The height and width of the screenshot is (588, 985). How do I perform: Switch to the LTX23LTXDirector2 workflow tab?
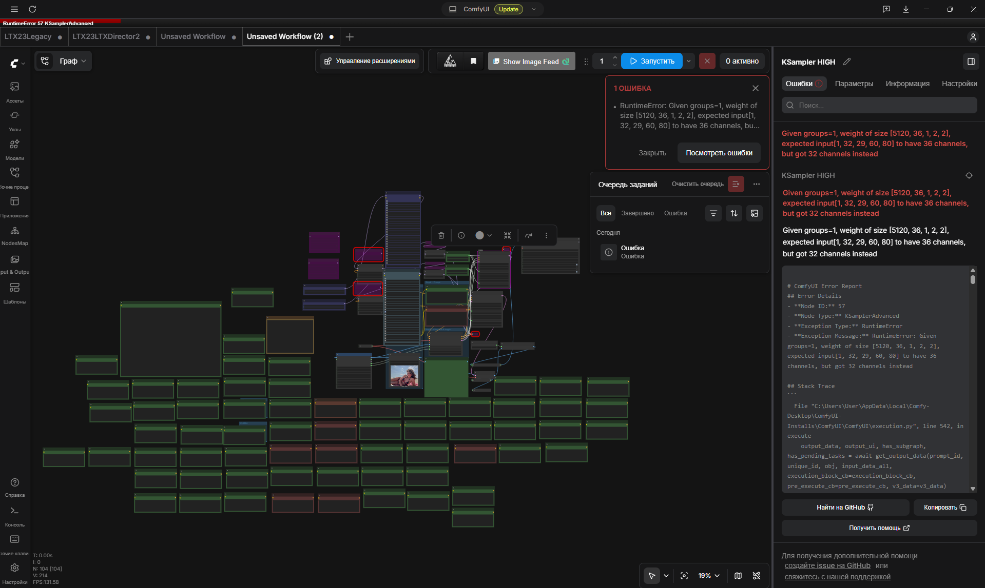tap(111, 36)
